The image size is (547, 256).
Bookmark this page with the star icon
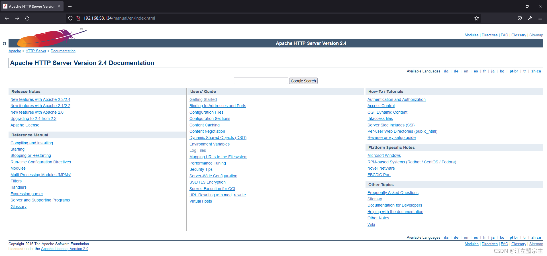coord(477,18)
